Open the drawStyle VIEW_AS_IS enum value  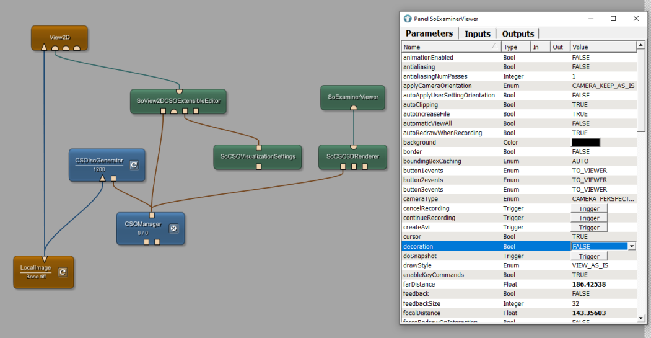pyautogui.click(x=603, y=265)
